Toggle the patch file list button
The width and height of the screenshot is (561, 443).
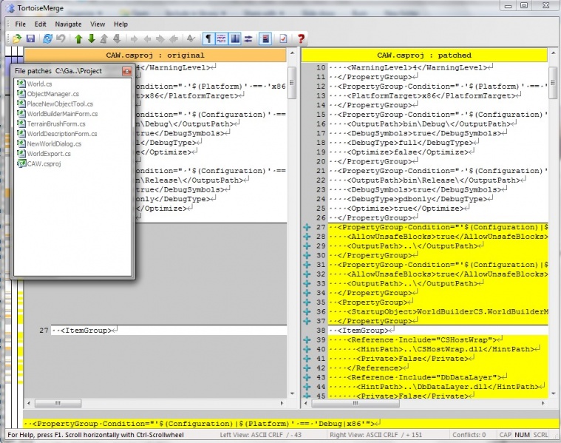tap(265, 38)
